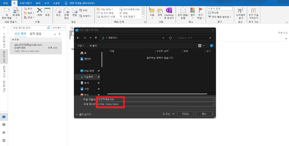Select the 완료 quick step
Viewport: 289px width, 146px height.
[x=123, y=13]
